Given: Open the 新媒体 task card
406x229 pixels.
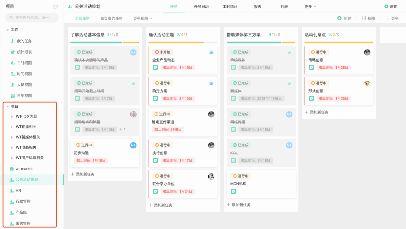Looking at the screenshot, I should coord(261,91).
